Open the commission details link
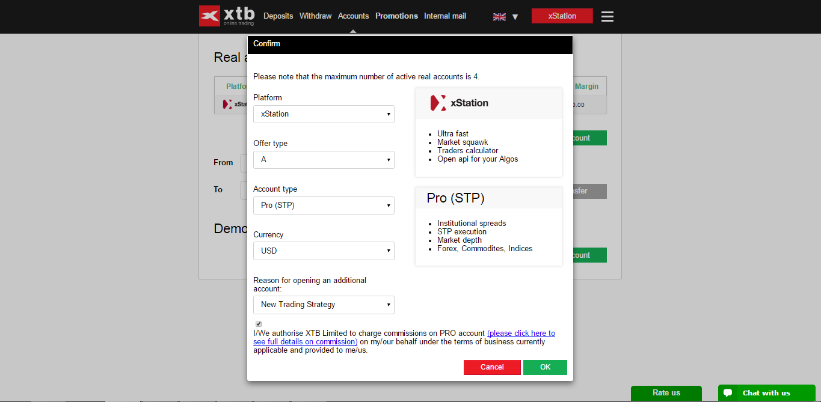 click(404, 337)
